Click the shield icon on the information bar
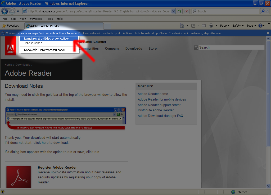This screenshot has width=271, height=195. pos(3,33)
